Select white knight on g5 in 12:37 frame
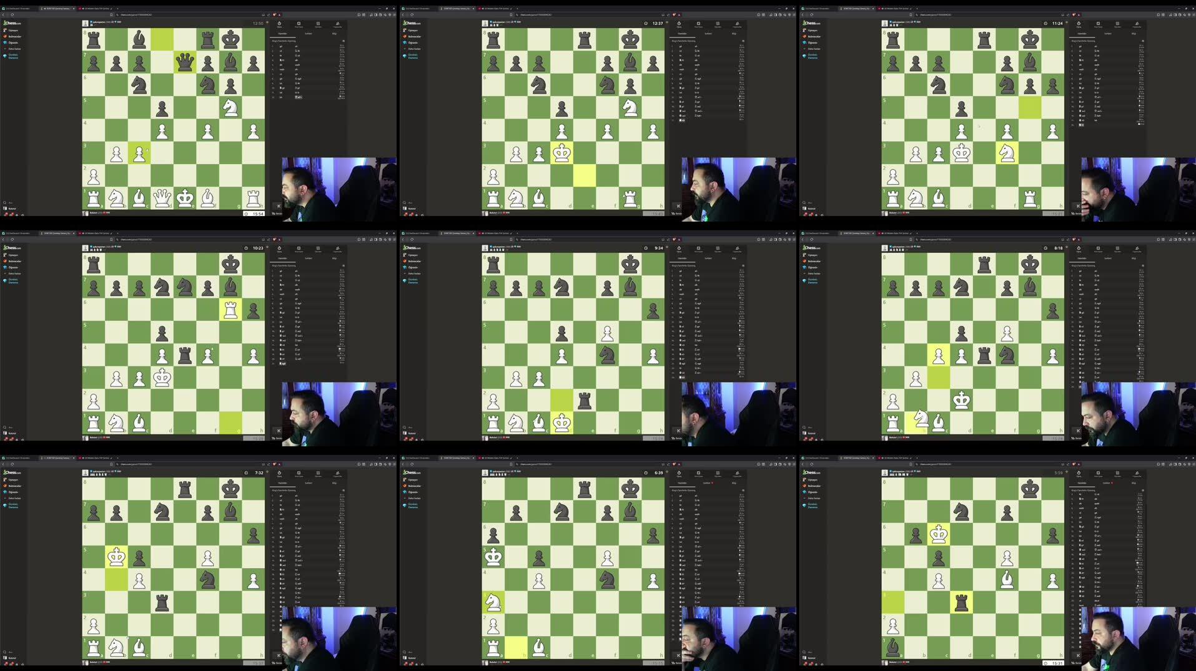This screenshot has height=671, width=1196. pos(630,107)
